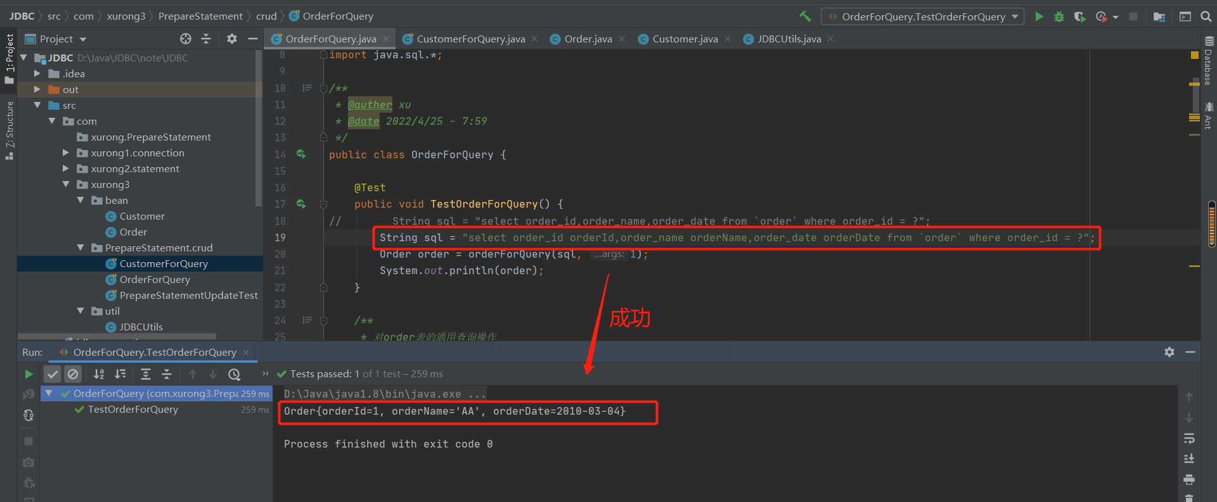Collapse PrepareStatement.crud package
This screenshot has width=1217, height=502.
point(80,248)
